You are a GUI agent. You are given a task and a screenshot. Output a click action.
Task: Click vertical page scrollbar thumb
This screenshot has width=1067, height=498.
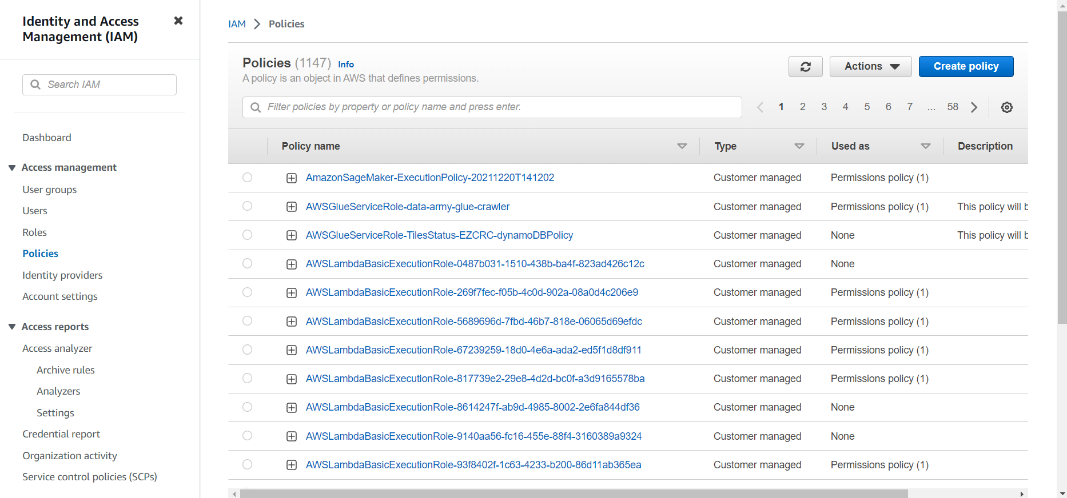click(1062, 168)
